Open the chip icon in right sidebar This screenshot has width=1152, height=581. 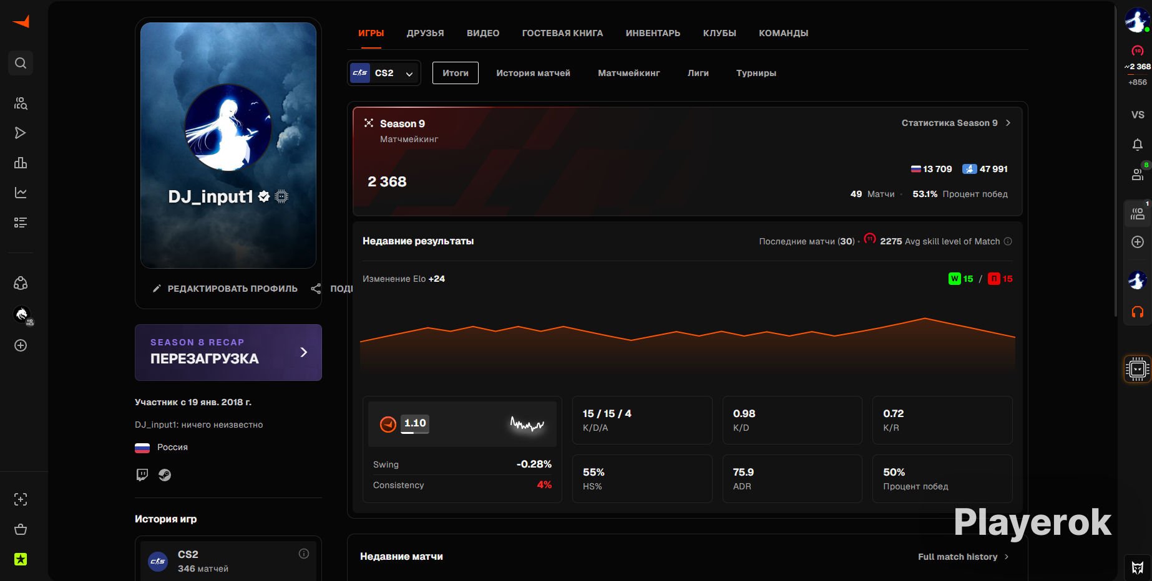tap(1138, 369)
